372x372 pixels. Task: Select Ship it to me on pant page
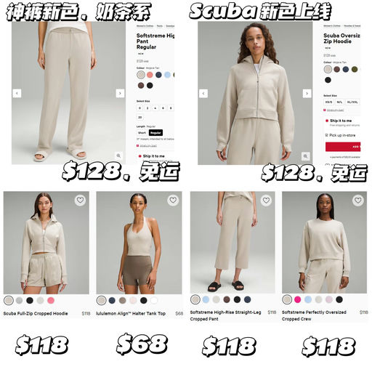click(x=152, y=156)
